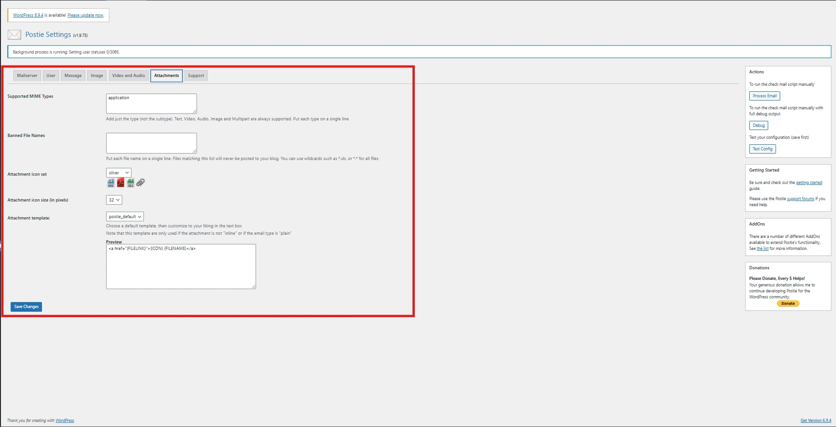Click into the attachment template Preview textarea
836x427 pixels.
tap(181, 267)
